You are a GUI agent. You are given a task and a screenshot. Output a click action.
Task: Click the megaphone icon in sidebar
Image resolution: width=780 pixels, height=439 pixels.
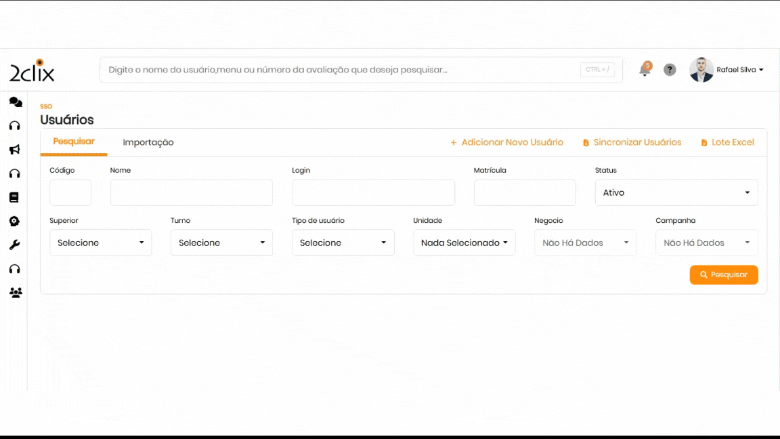point(15,150)
